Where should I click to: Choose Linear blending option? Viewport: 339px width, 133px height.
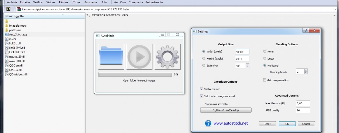coord(265,59)
